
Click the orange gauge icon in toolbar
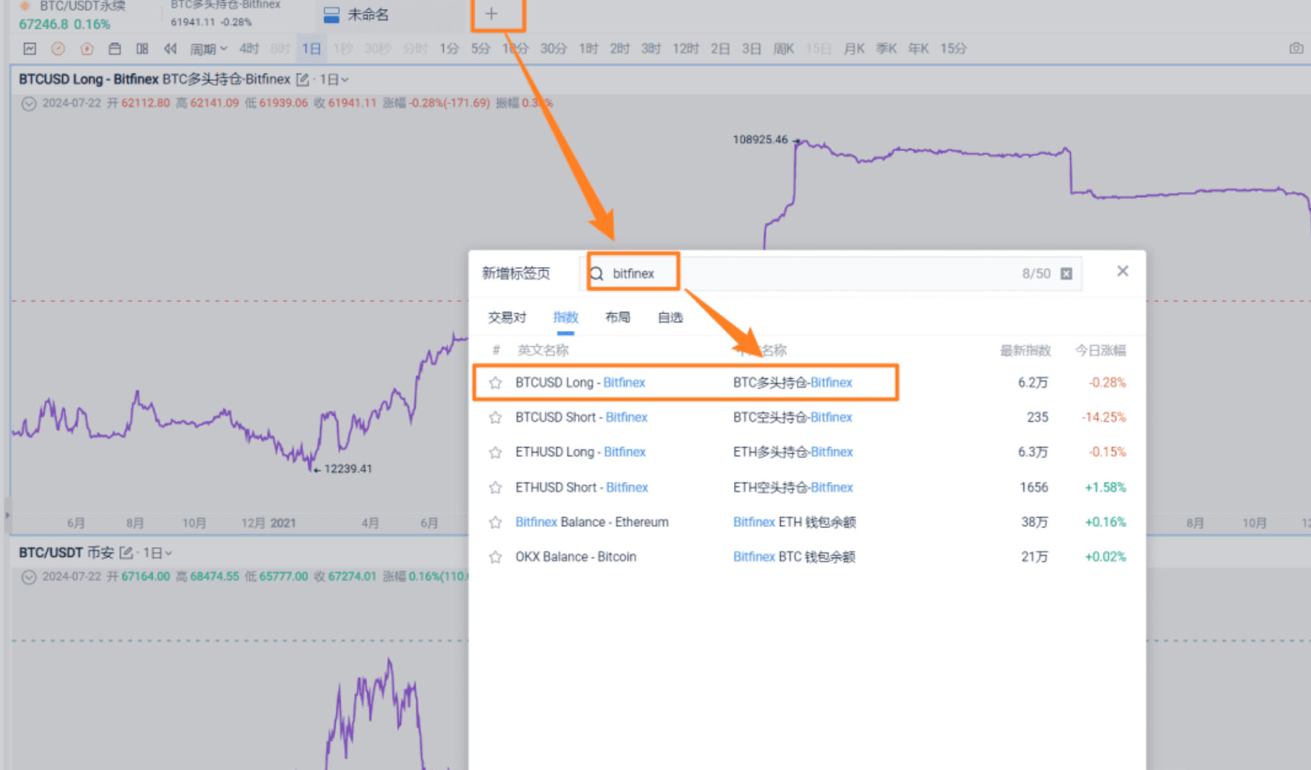point(58,49)
